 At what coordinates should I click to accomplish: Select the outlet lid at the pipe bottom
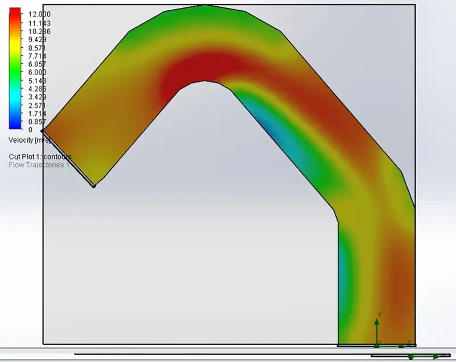(x=377, y=346)
